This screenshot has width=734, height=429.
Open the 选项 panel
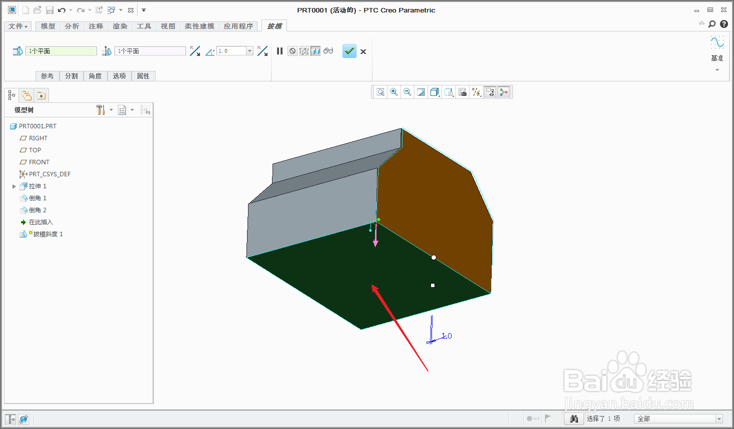119,76
